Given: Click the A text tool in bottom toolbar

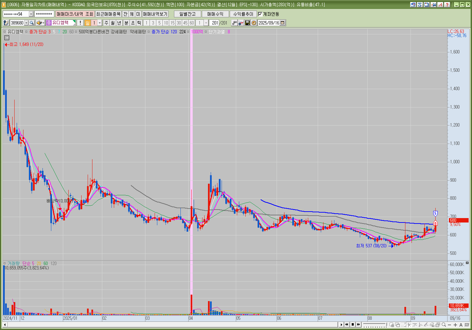Looking at the screenshot, I should click(461, 325).
